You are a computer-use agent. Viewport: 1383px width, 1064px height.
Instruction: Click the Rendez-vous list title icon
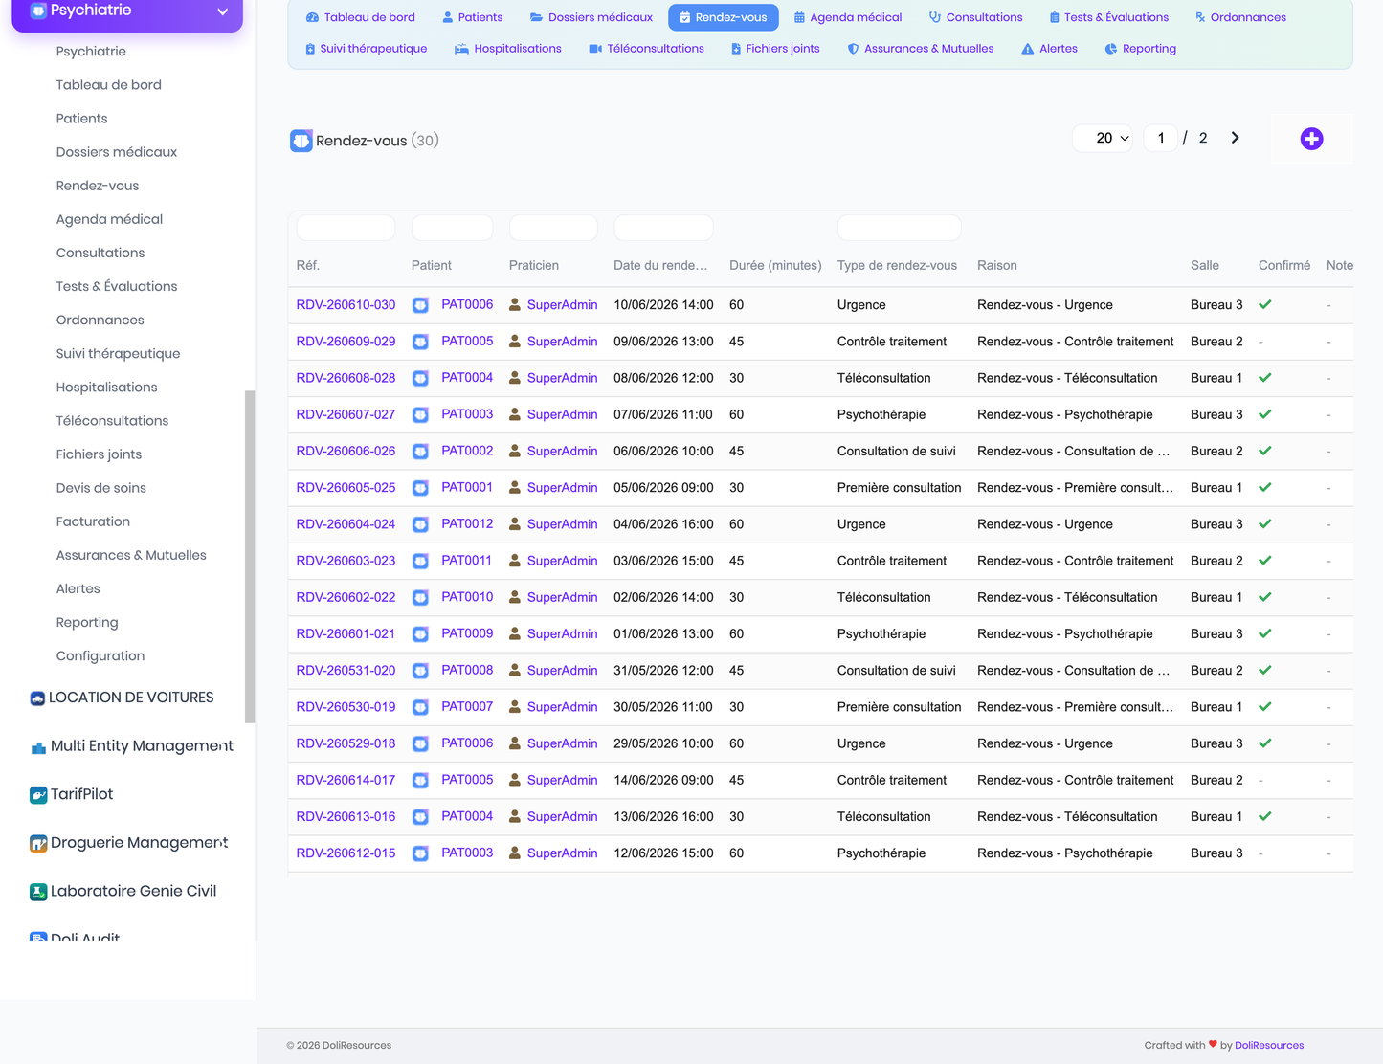(x=301, y=141)
